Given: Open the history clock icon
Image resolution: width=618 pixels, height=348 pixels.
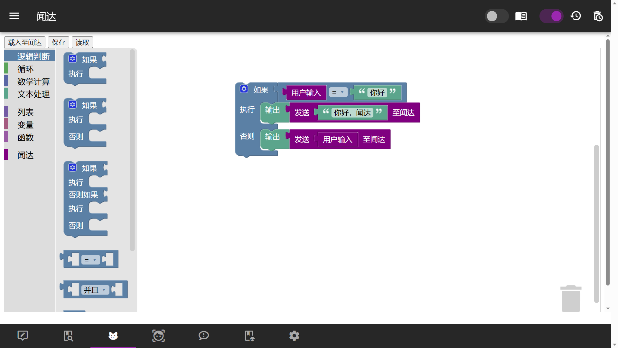Looking at the screenshot, I should pos(576,16).
